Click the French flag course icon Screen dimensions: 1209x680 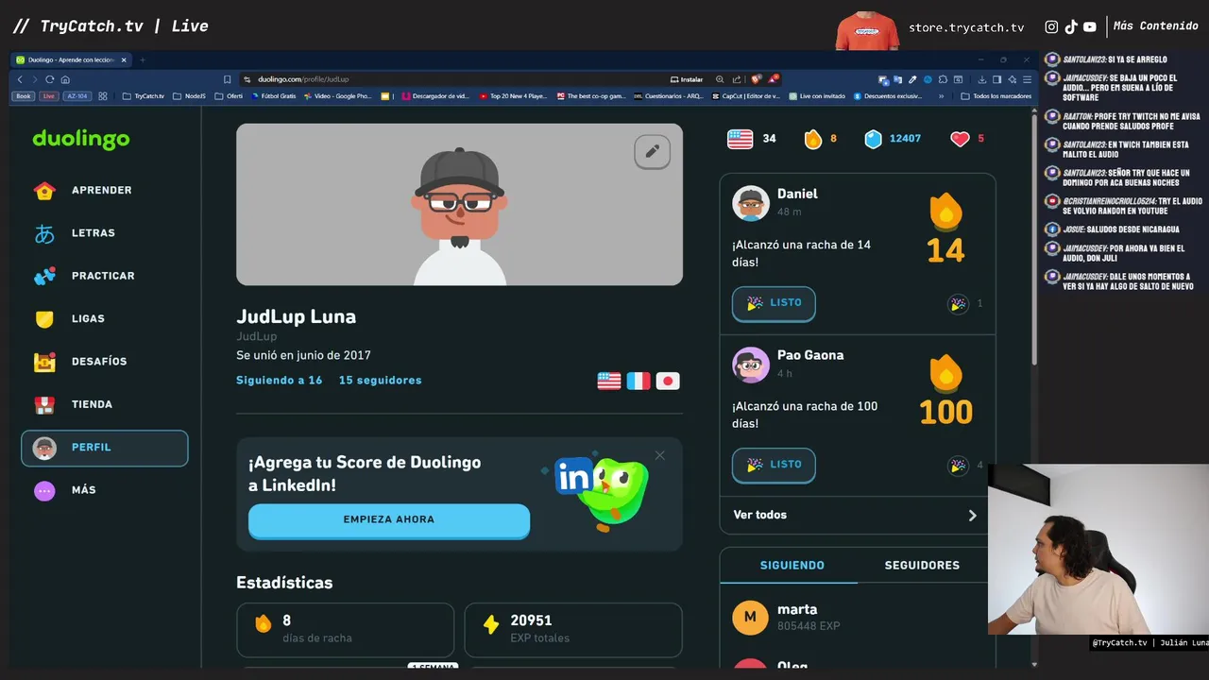point(639,381)
